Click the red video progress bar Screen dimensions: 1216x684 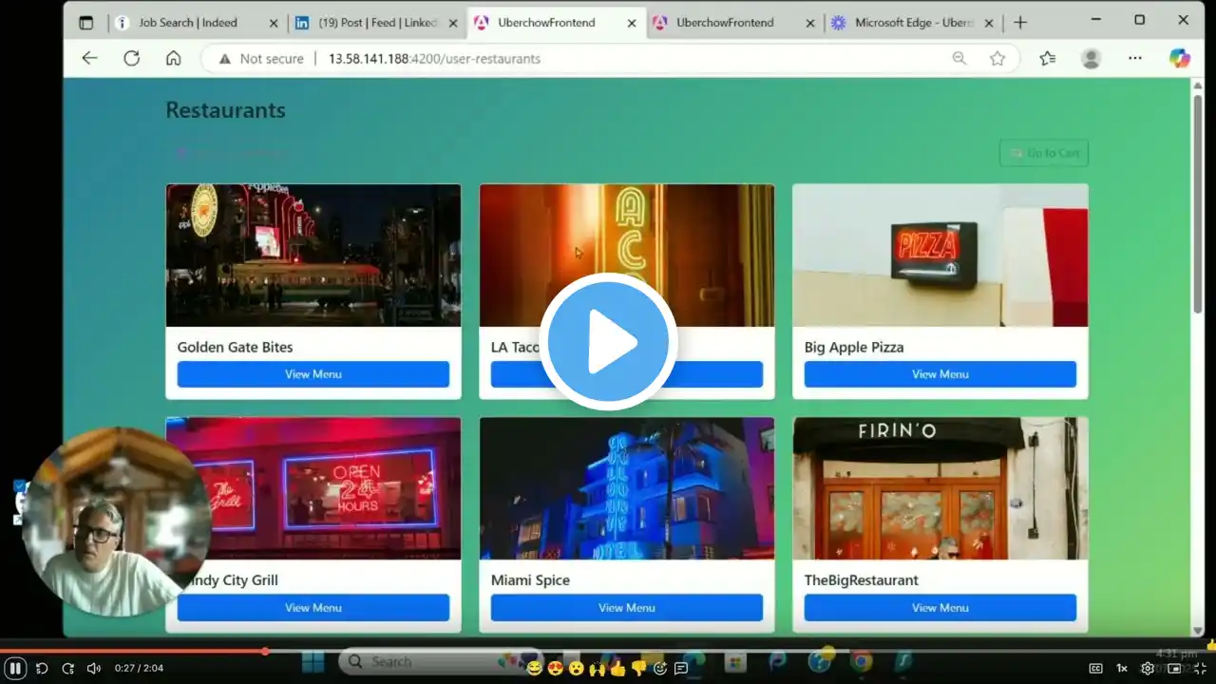click(133, 651)
